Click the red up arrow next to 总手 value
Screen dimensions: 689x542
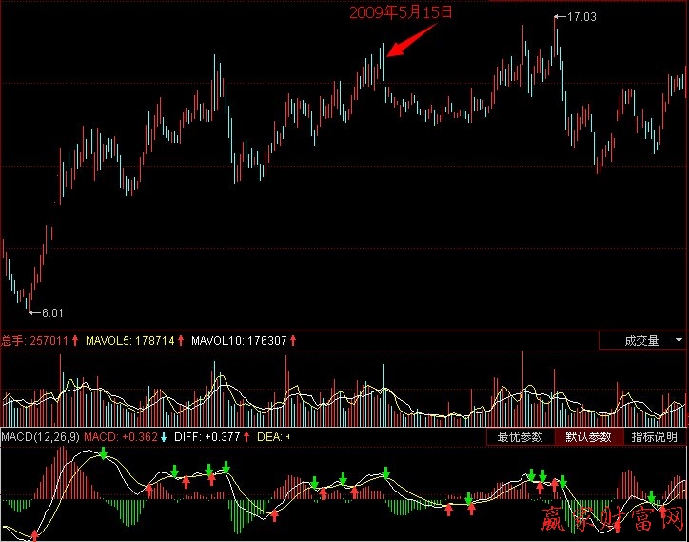[75, 340]
